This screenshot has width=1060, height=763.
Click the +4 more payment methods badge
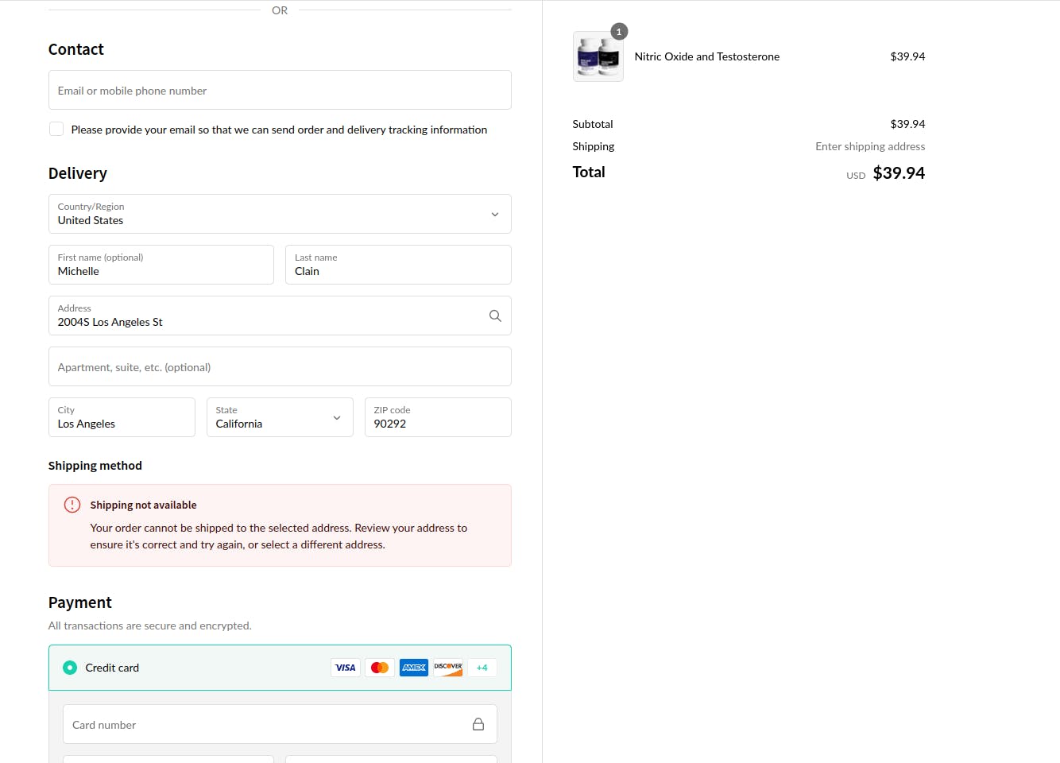point(482,668)
